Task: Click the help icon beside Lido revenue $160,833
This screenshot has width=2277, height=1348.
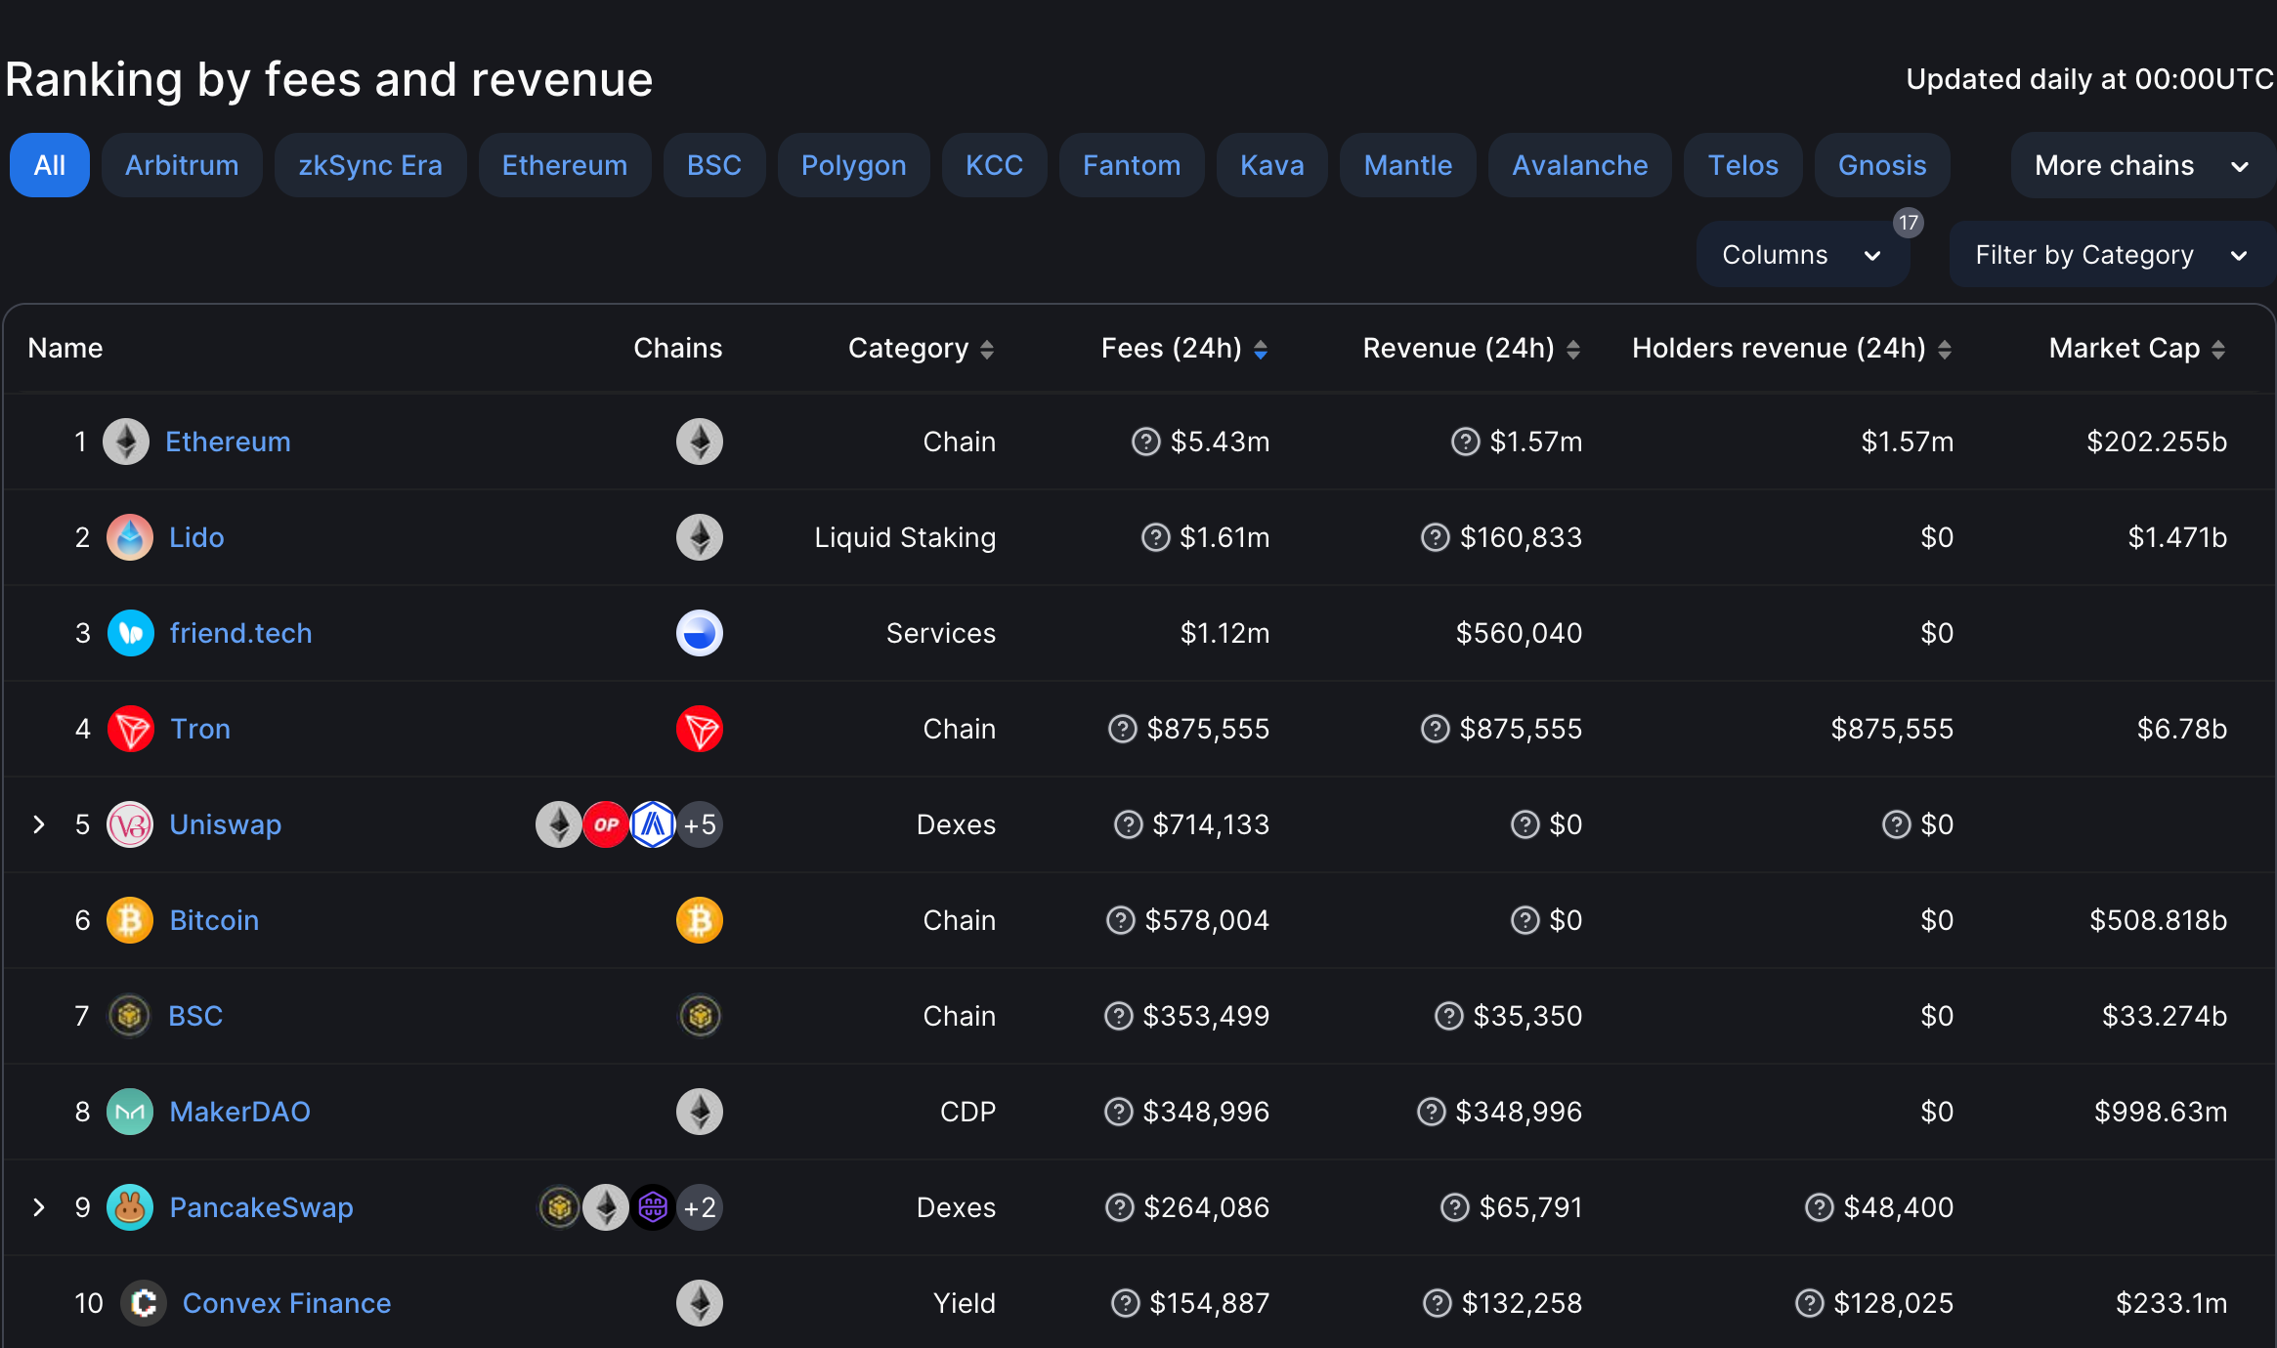Action: [x=1435, y=537]
